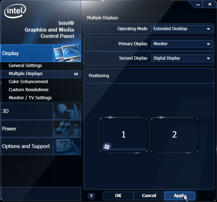The height and width of the screenshot is (202, 217).
Task: Click the Second Display label
Action: [x=133, y=58]
